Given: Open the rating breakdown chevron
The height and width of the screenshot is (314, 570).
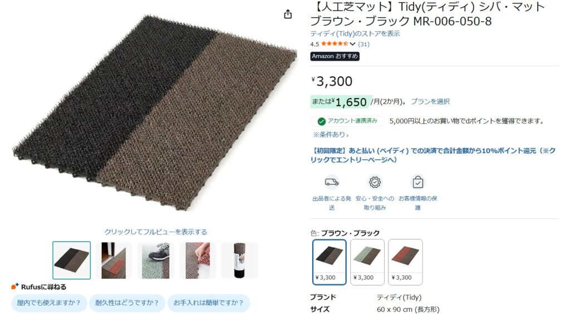Looking at the screenshot, I should click(352, 44).
